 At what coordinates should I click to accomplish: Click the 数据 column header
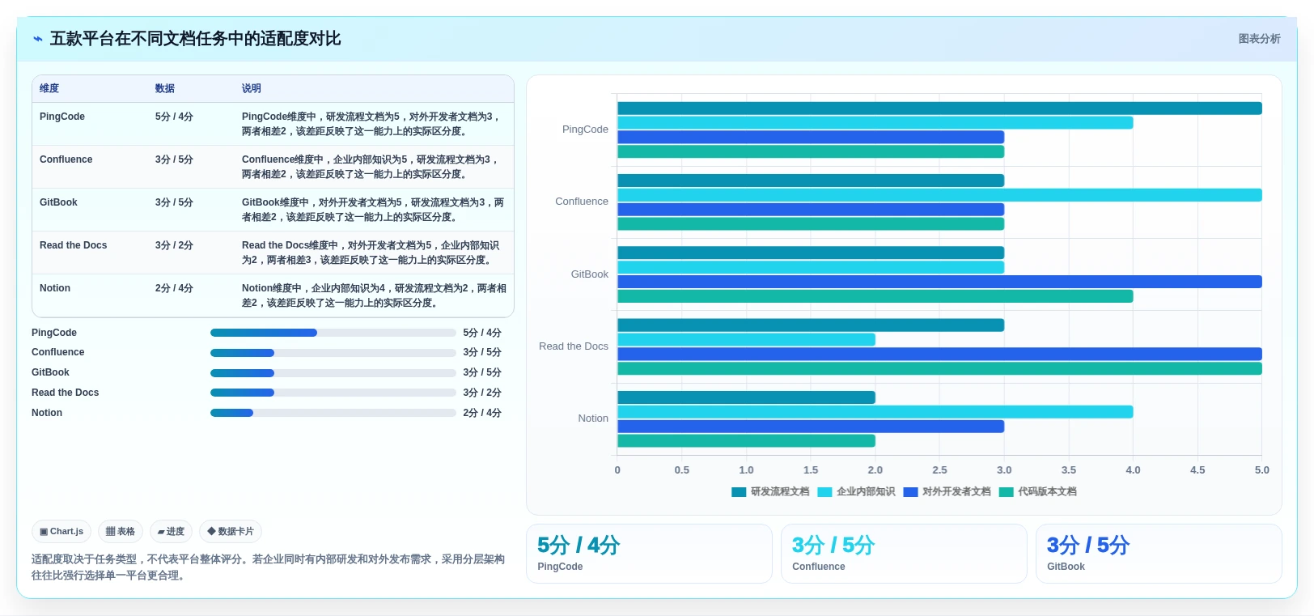165,88
